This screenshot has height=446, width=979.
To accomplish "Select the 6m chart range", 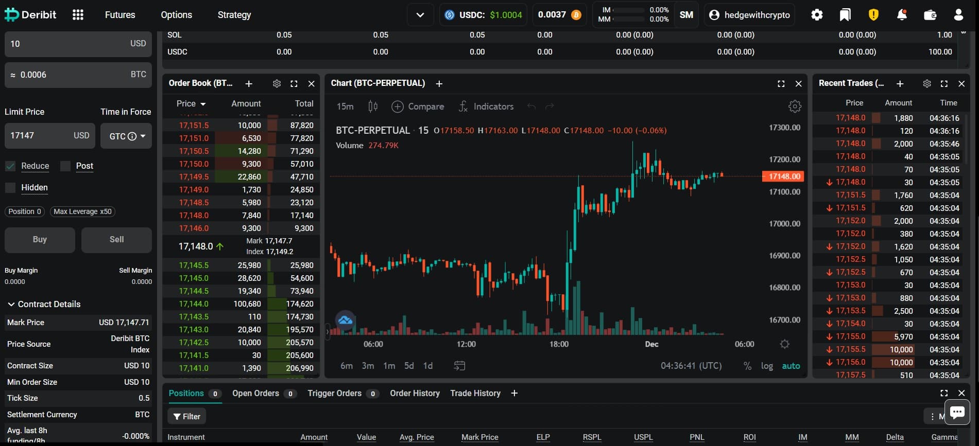I will pos(347,366).
